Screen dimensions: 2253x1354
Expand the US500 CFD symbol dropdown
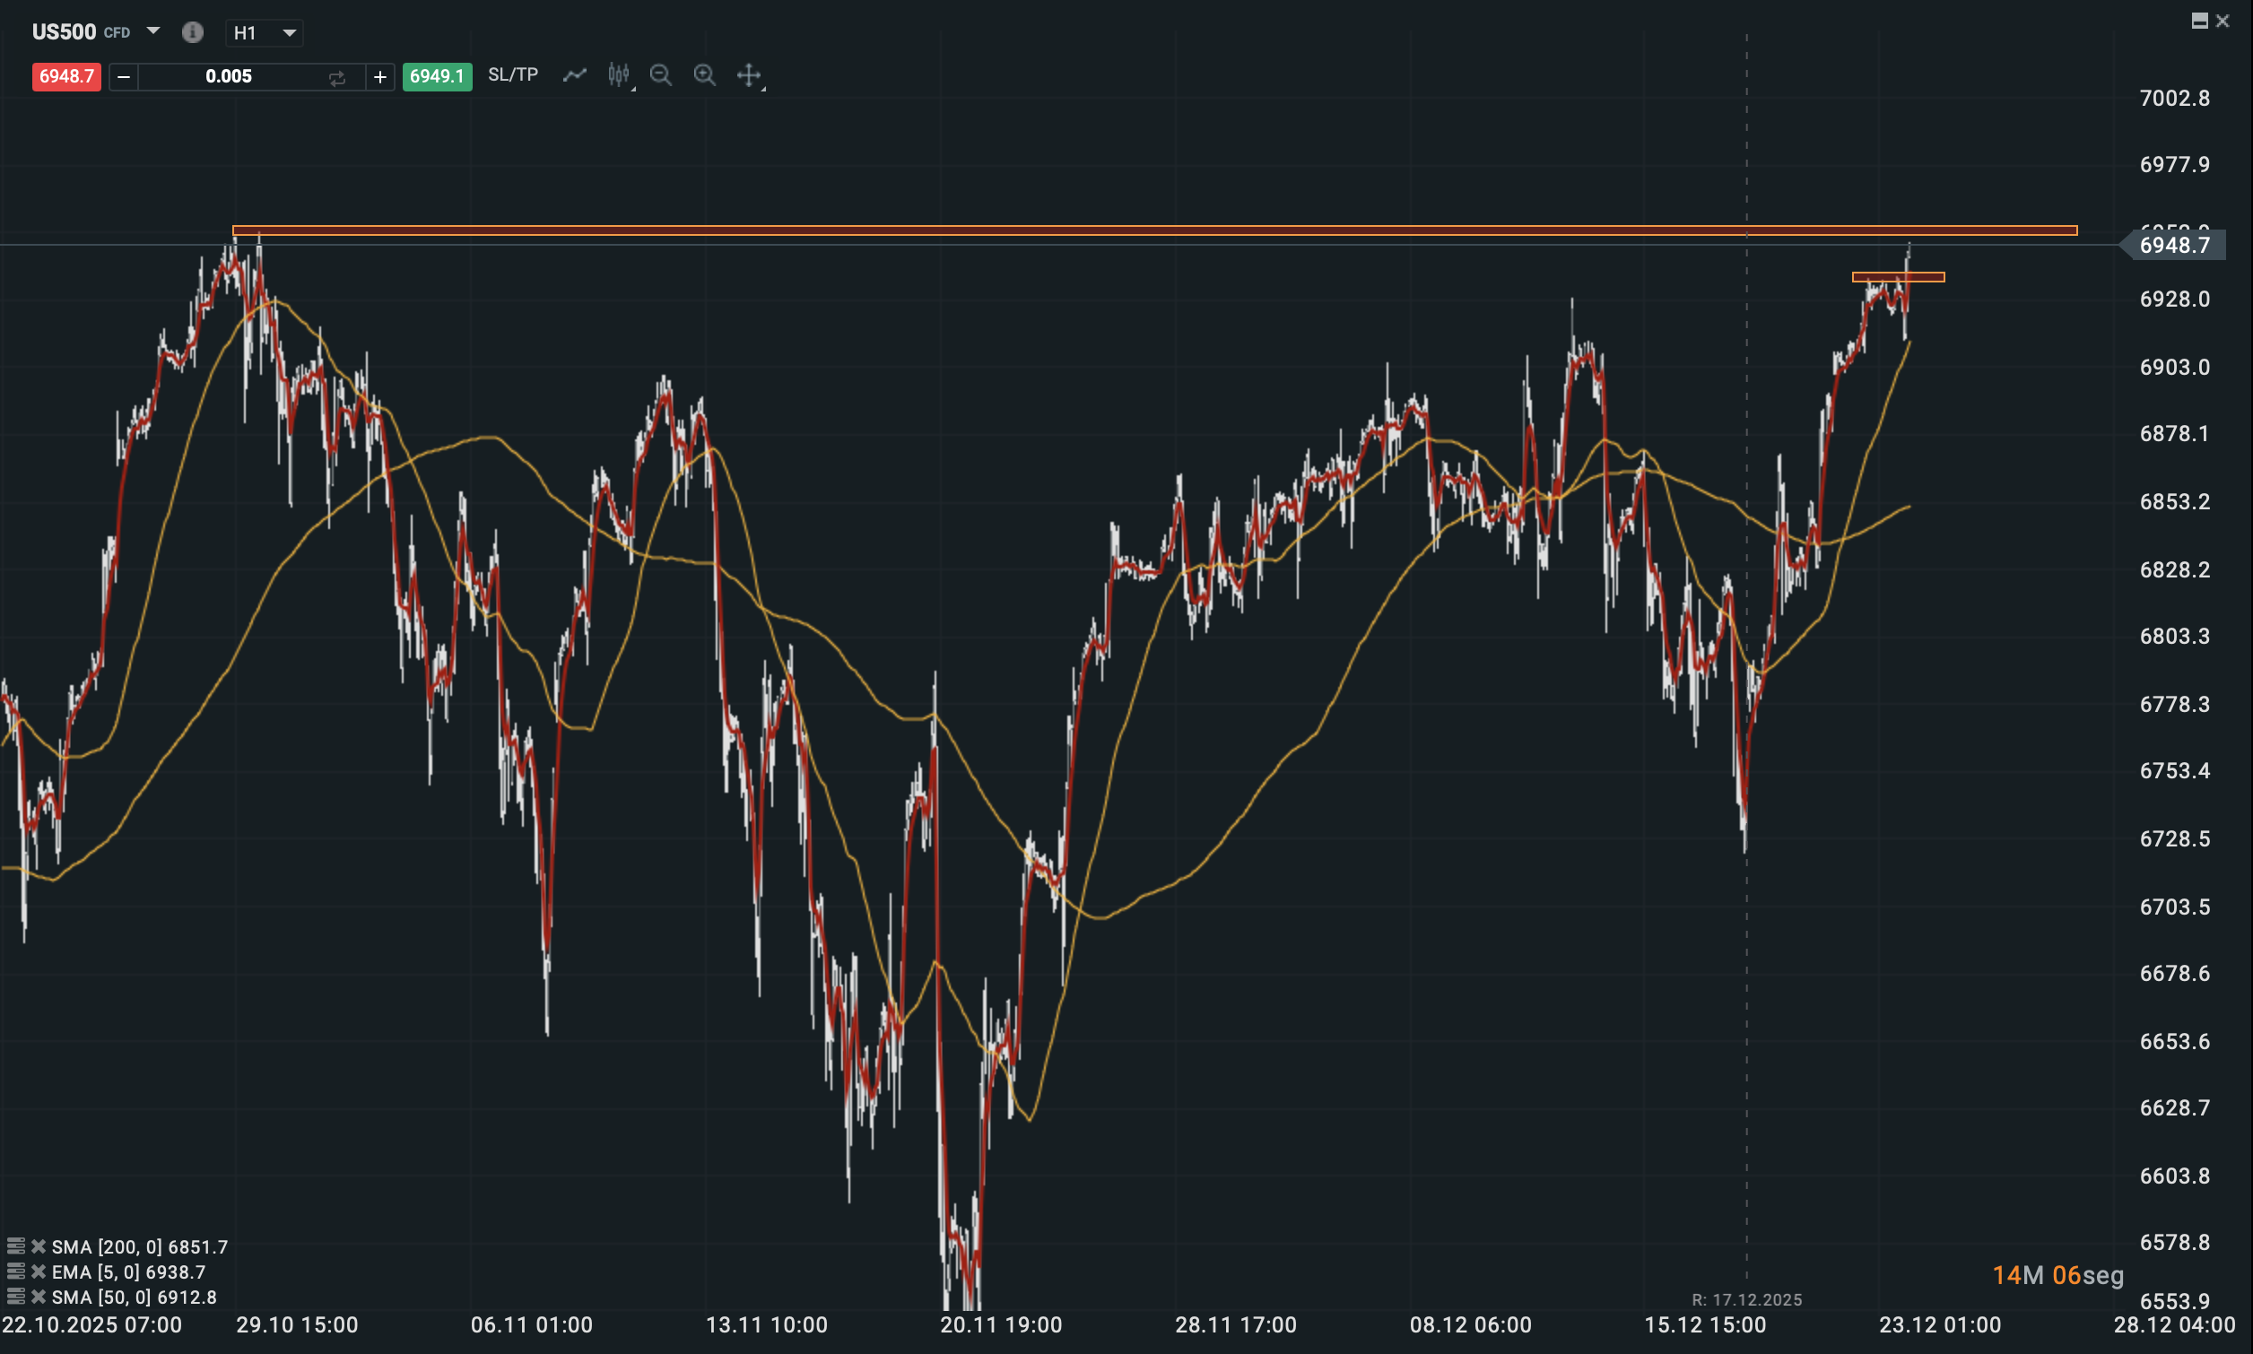153,32
